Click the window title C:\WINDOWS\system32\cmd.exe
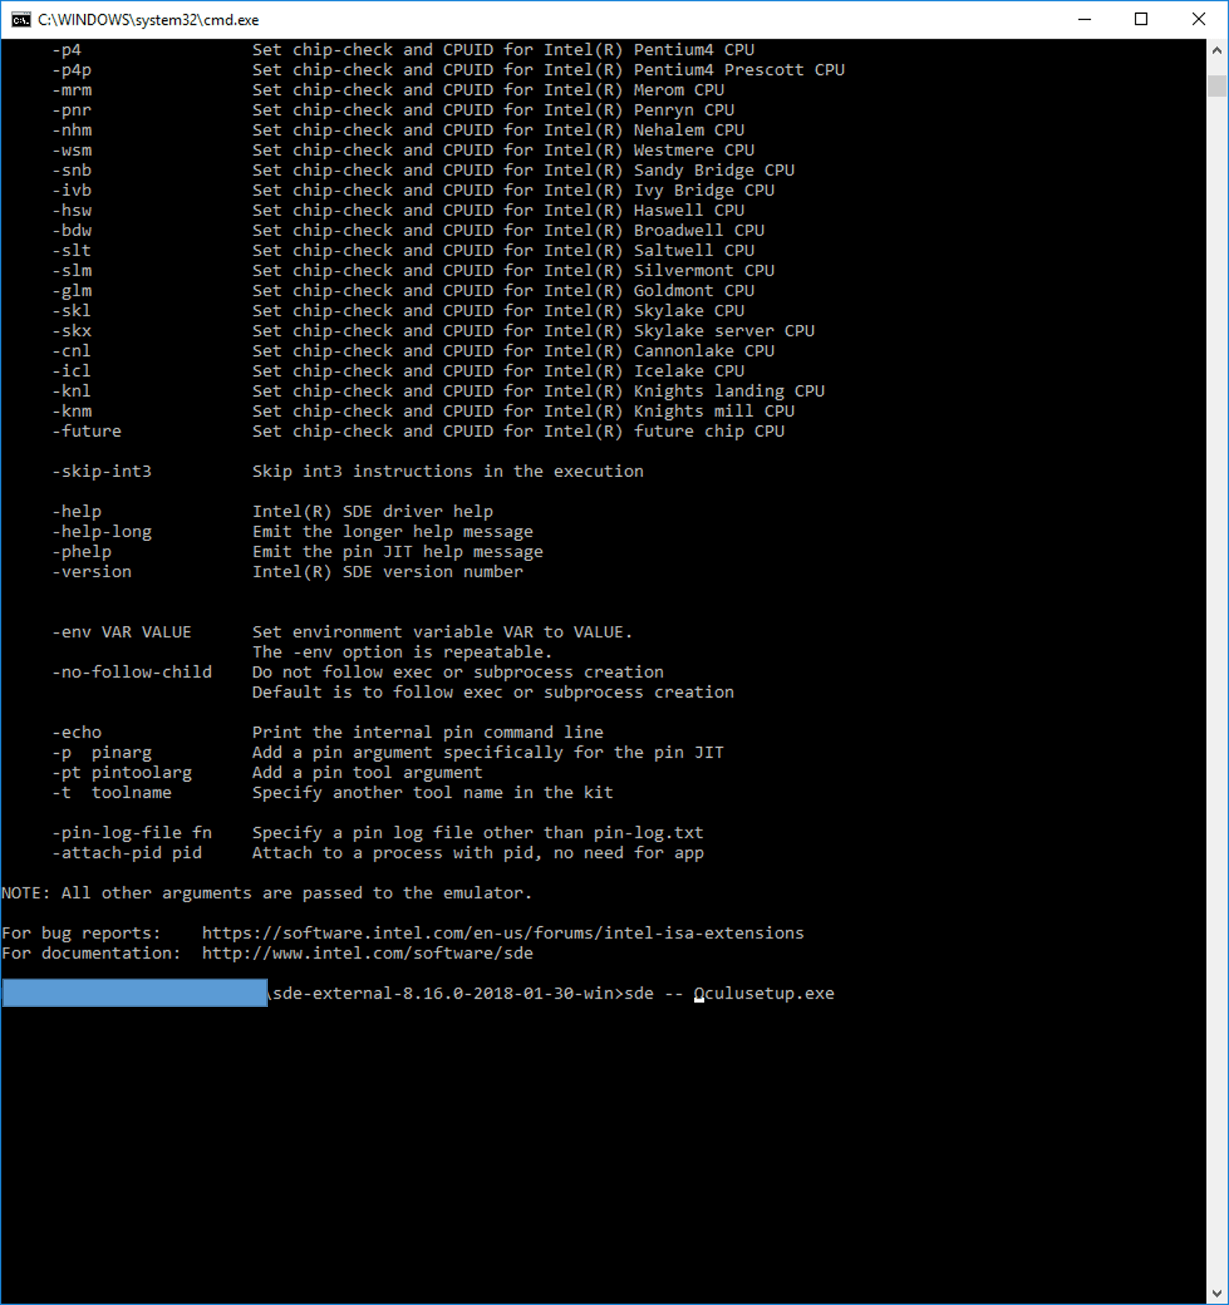Viewport: 1229px width, 1305px height. click(148, 20)
